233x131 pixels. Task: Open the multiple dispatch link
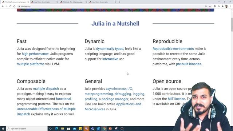[46, 89]
